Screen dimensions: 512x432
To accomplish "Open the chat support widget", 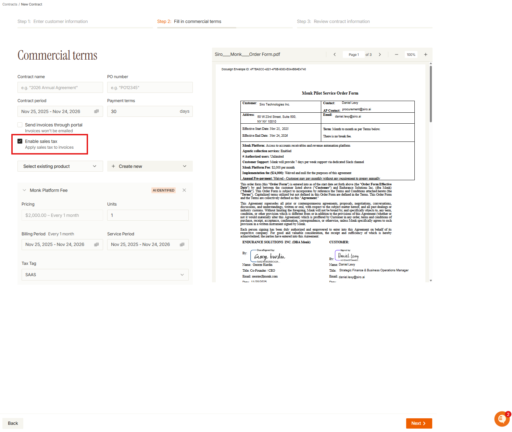I will coord(502,419).
